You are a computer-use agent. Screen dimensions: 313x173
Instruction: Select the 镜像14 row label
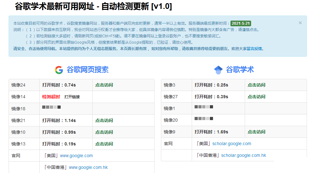(18, 97)
